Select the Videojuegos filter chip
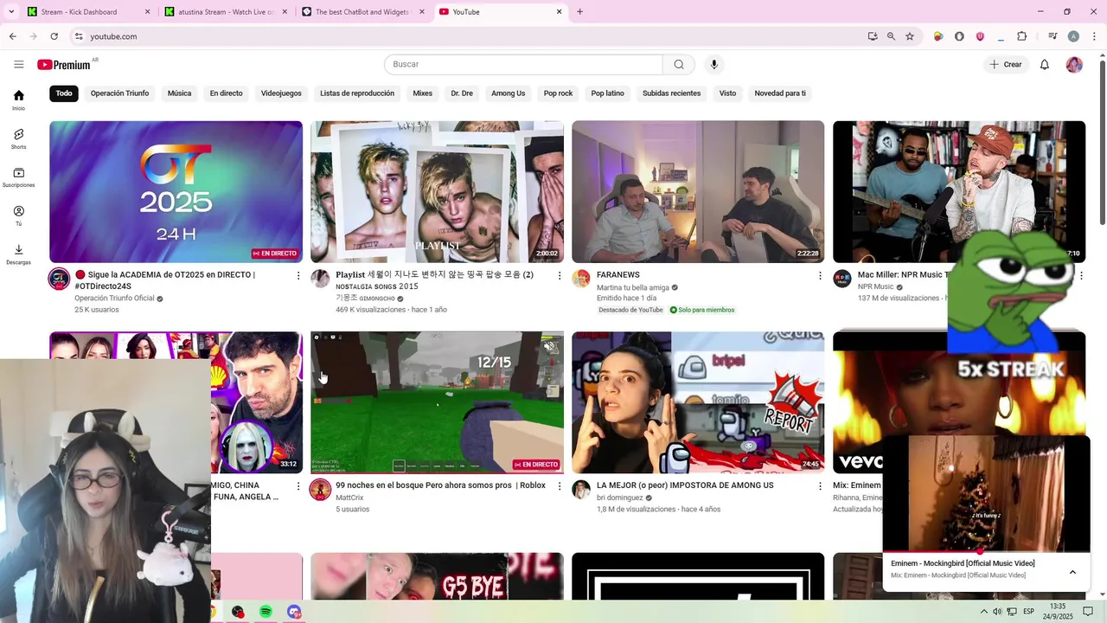This screenshot has height=623, width=1107. tap(281, 93)
